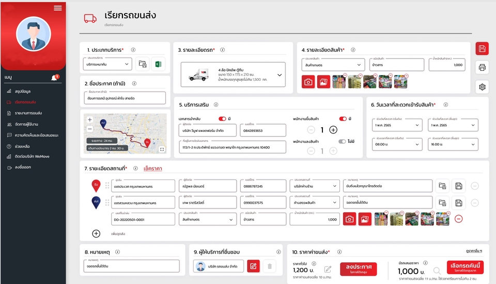
Task: Open ติดต่อบริษัท WeMove in sidebar
Action: click(x=32, y=156)
